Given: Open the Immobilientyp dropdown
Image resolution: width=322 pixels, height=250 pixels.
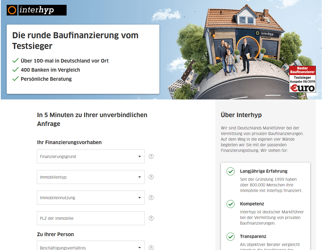Looking at the screenshot, I should [91, 177].
